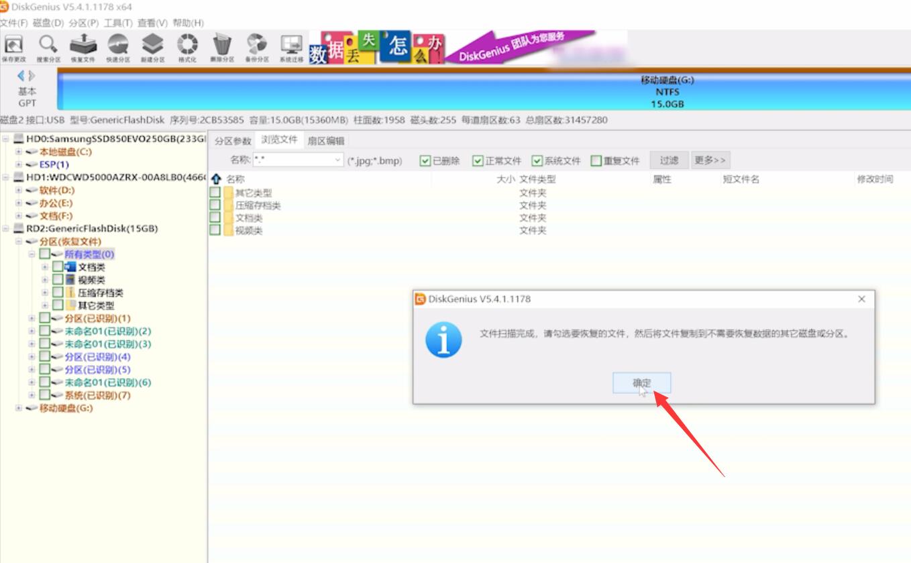Expand the 分区(已识别)(1) tree node
Screen dimensions: 911x563
(x=32, y=318)
